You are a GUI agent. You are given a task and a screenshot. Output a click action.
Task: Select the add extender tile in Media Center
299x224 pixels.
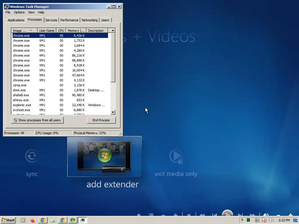(x=104, y=157)
